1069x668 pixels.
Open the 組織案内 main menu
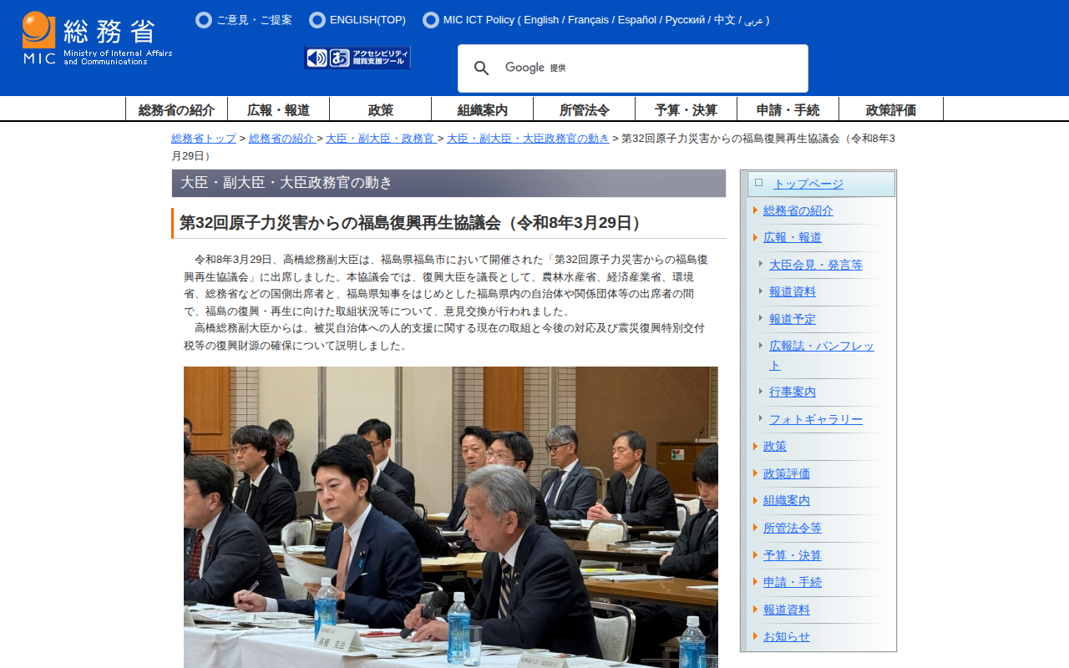pyautogui.click(x=482, y=109)
